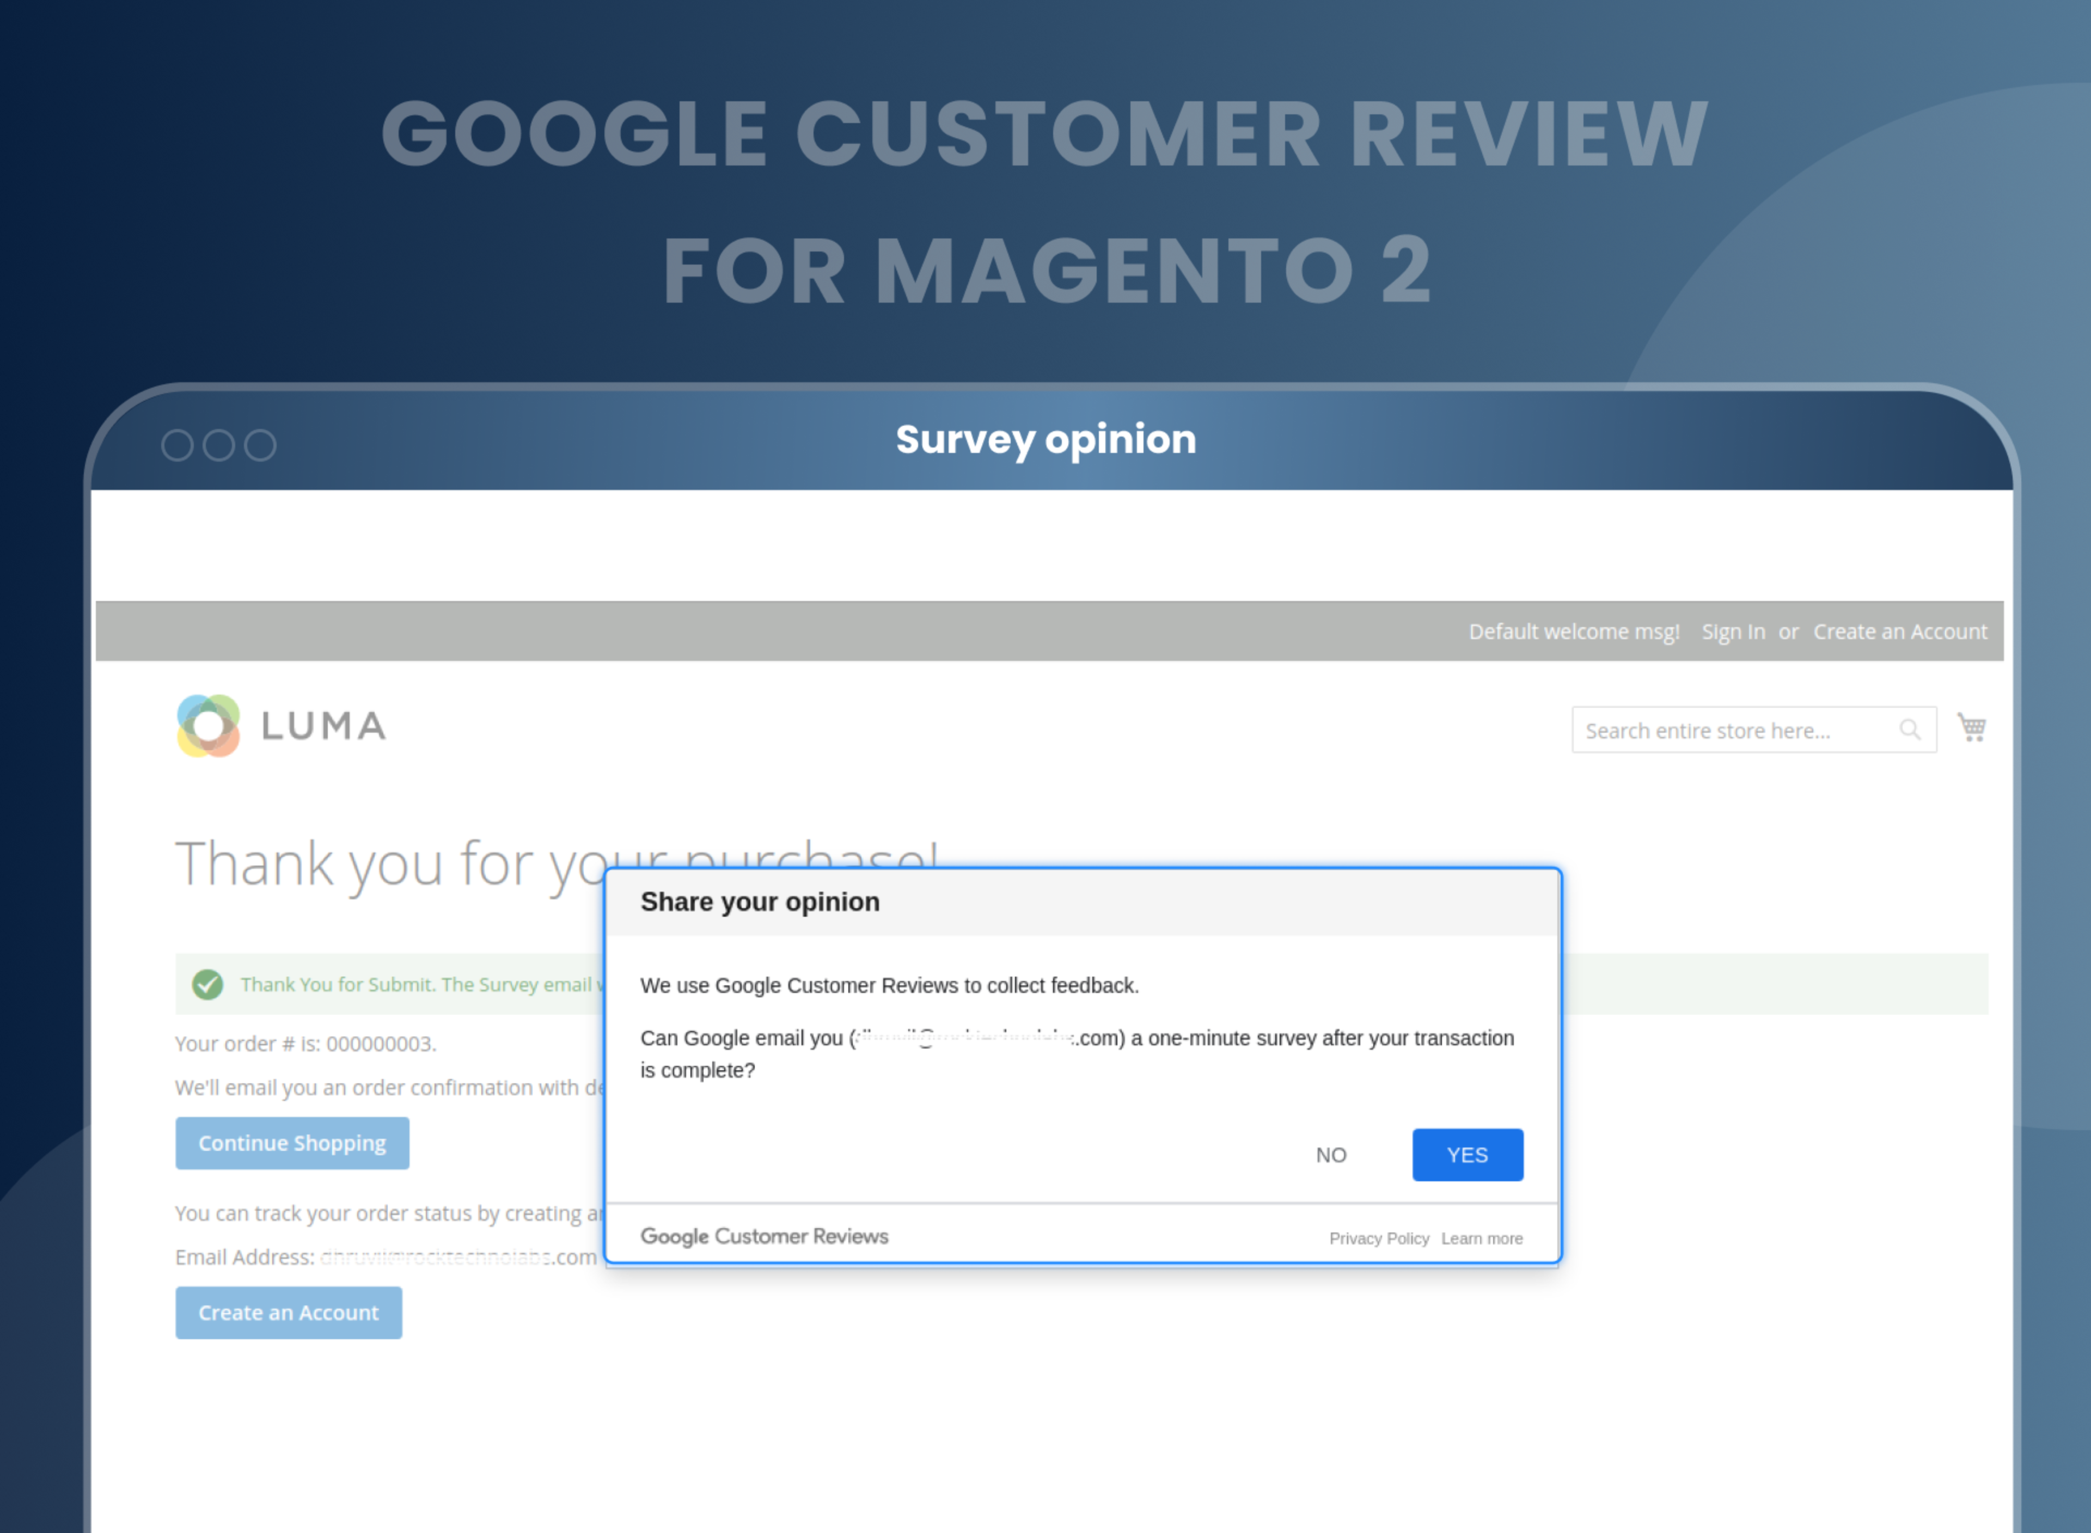Click the Continue Shopping button
Viewport: 2091px width, 1533px height.
292,1143
